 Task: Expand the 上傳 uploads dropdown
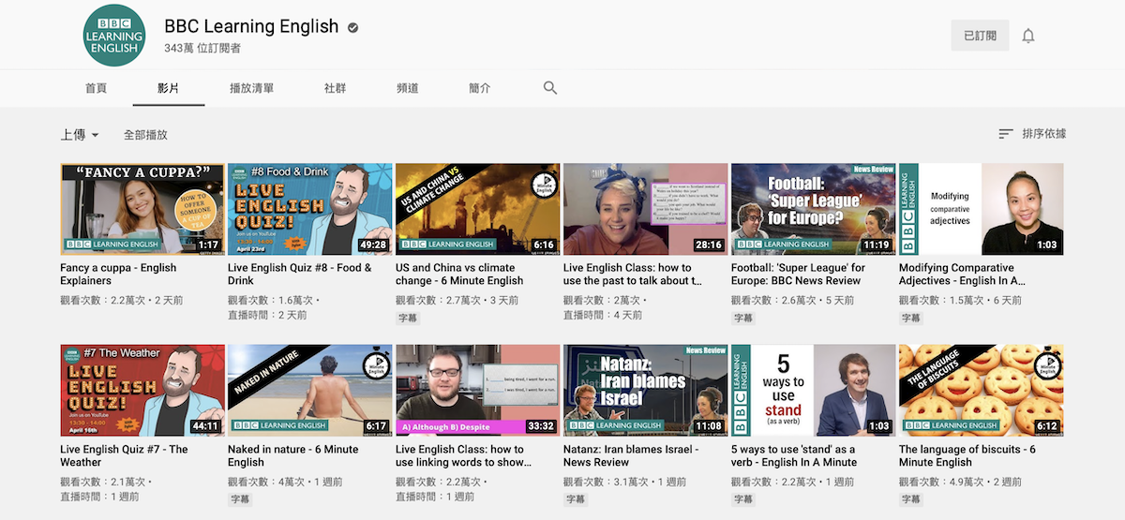pos(81,135)
